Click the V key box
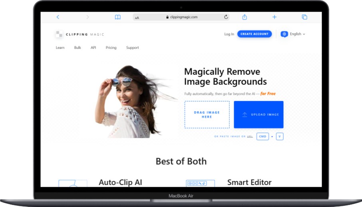Screen dimensions: 362x207 [280, 137]
